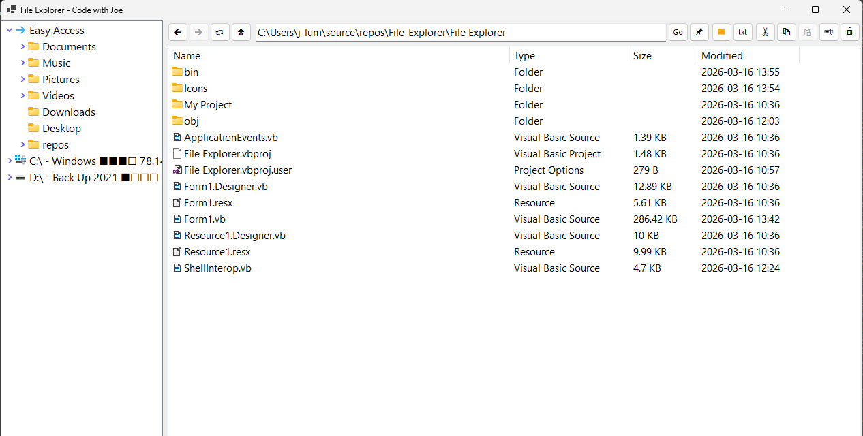Click the Go button
The image size is (863, 436).
(x=677, y=31)
